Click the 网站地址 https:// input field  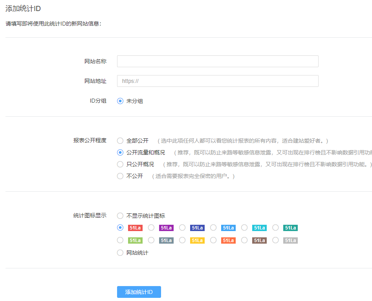(x=218, y=81)
